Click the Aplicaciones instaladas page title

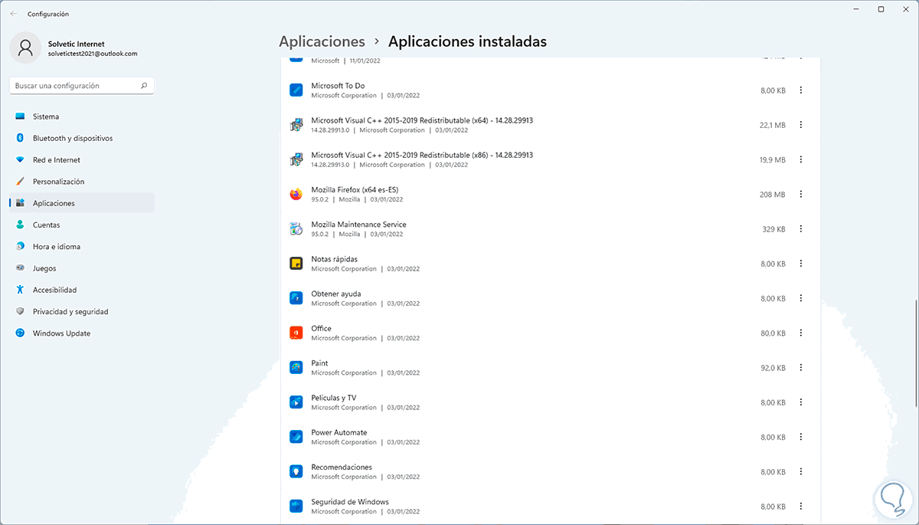click(x=467, y=41)
